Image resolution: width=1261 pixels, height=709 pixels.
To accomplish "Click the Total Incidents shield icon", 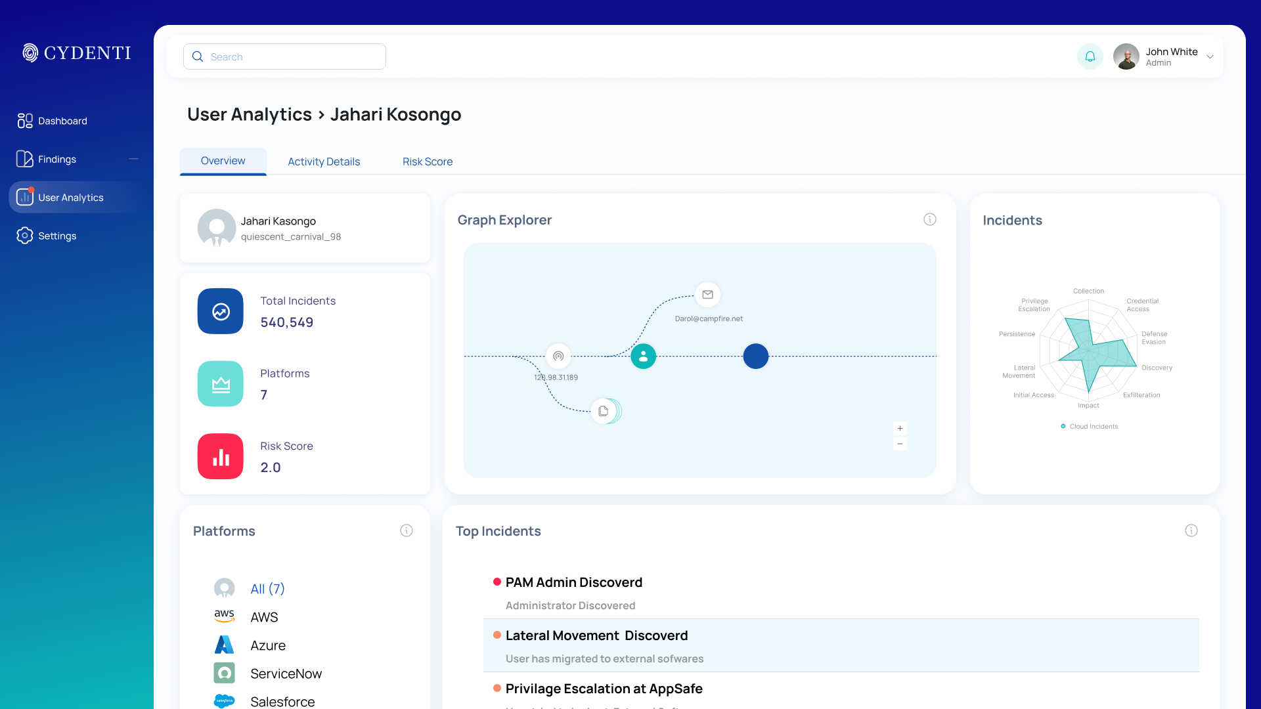I will click(220, 311).
